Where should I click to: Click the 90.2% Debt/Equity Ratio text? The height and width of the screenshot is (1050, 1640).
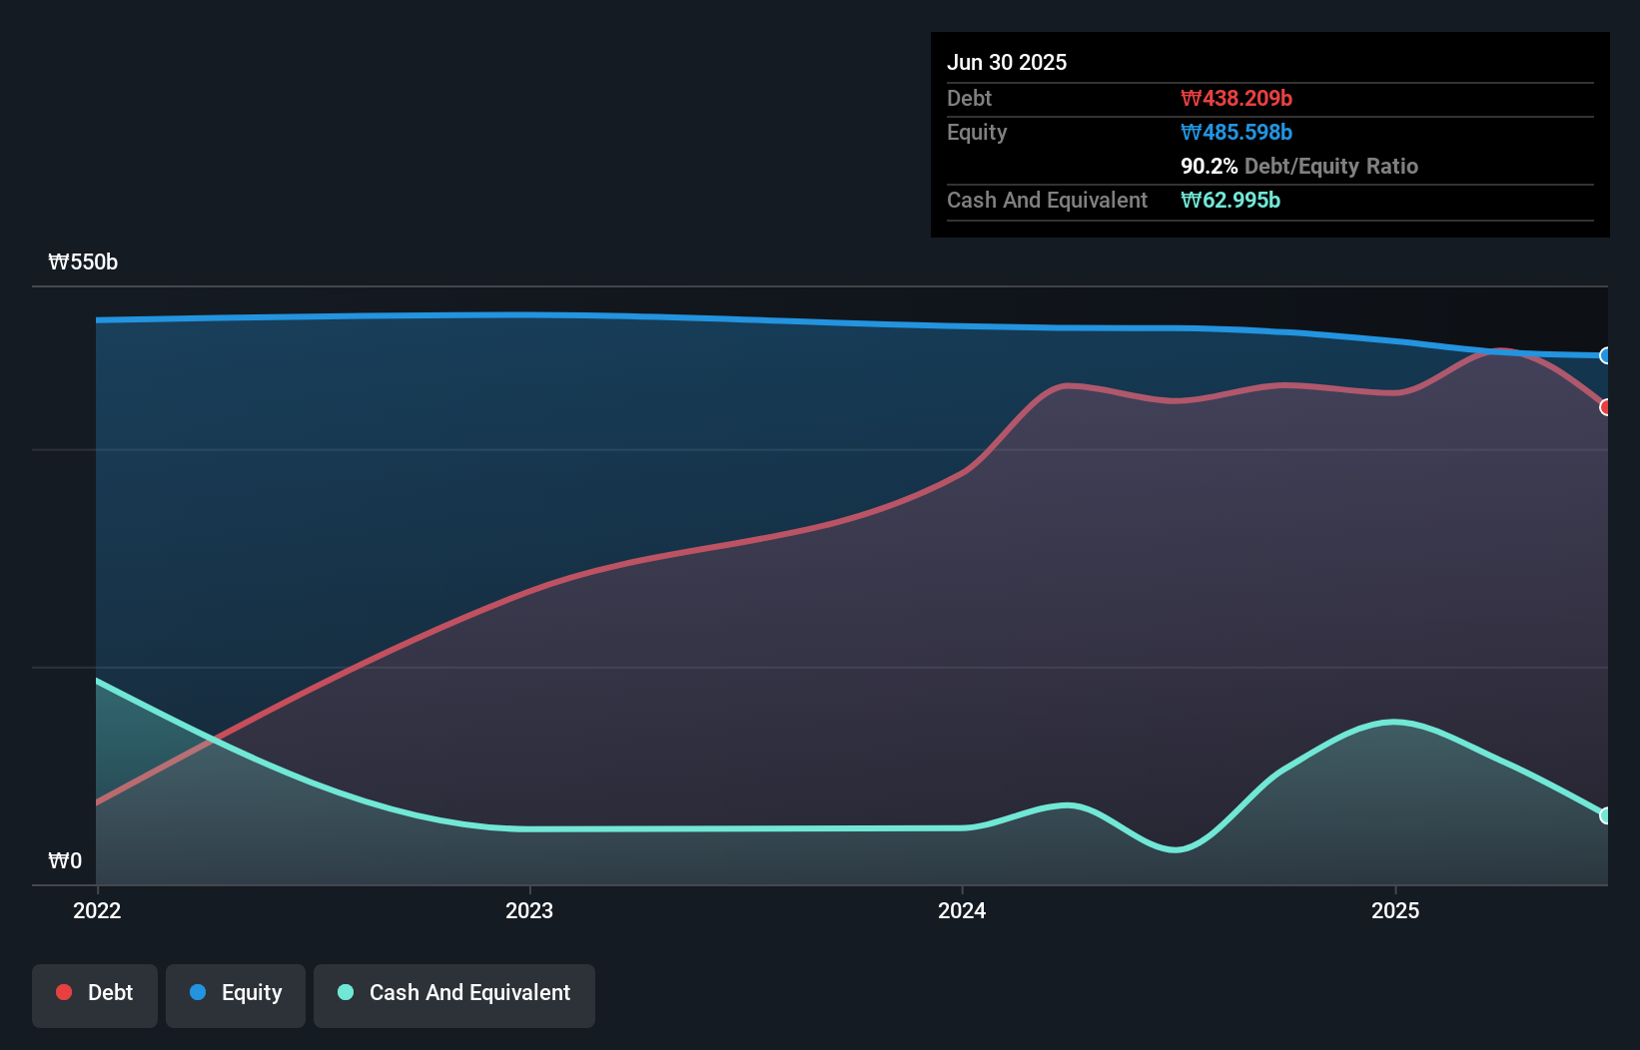tap(1299, 166)
